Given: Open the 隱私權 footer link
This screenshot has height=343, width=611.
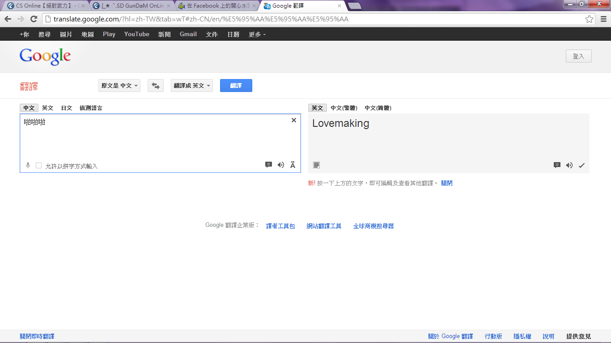Looking at the screenshot, I should (x=522, y=336).
